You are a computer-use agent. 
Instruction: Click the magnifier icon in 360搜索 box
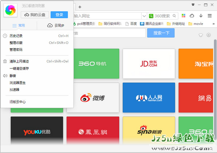click(x=174, y=16)
